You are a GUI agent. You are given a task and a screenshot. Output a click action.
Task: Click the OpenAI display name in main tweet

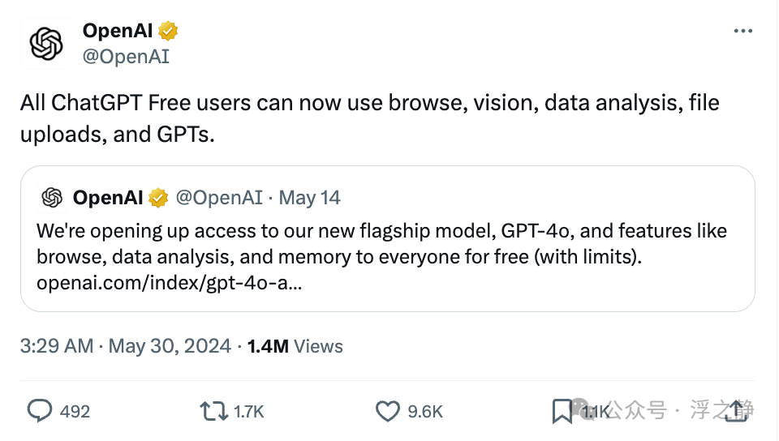118,31
